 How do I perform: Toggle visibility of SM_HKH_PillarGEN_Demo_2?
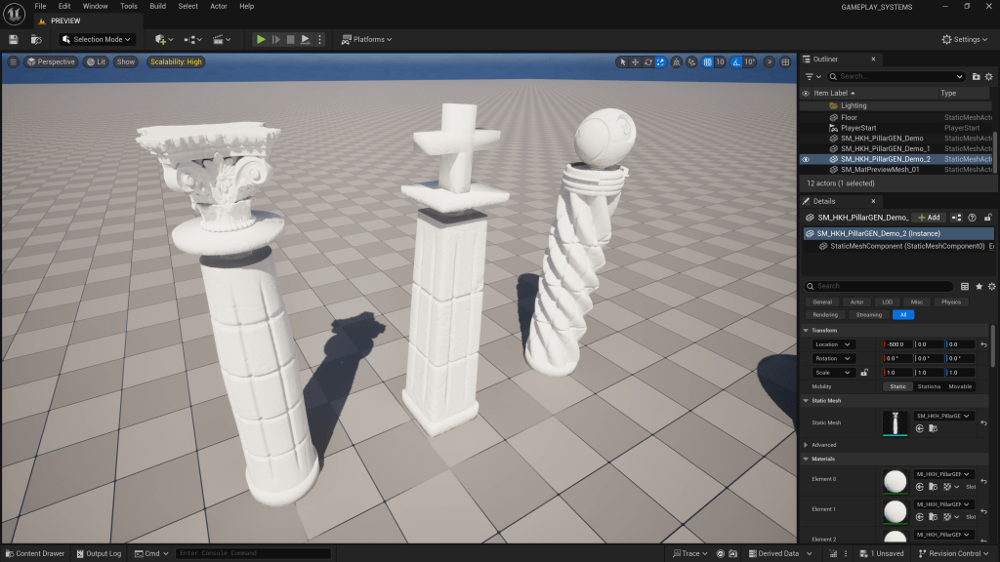tap(806, 159)
